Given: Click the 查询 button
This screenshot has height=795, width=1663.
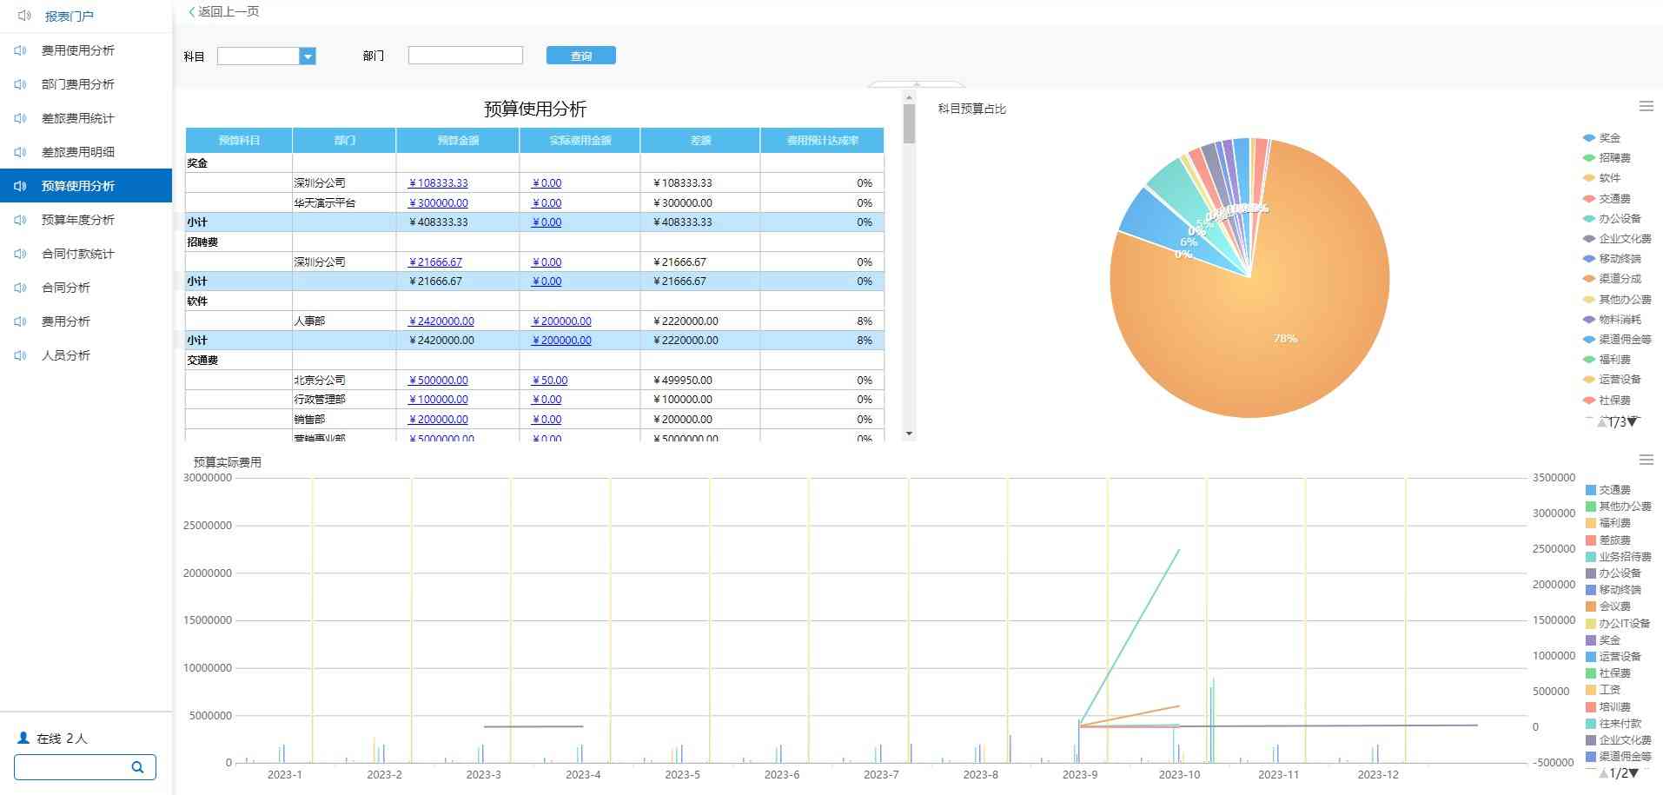Looking at the screenshot, I should pos(580,56).
